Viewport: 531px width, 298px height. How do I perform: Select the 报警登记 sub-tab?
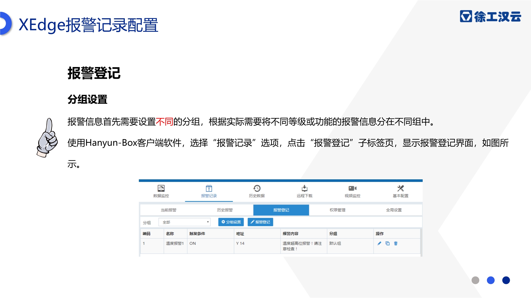(281, 210)
